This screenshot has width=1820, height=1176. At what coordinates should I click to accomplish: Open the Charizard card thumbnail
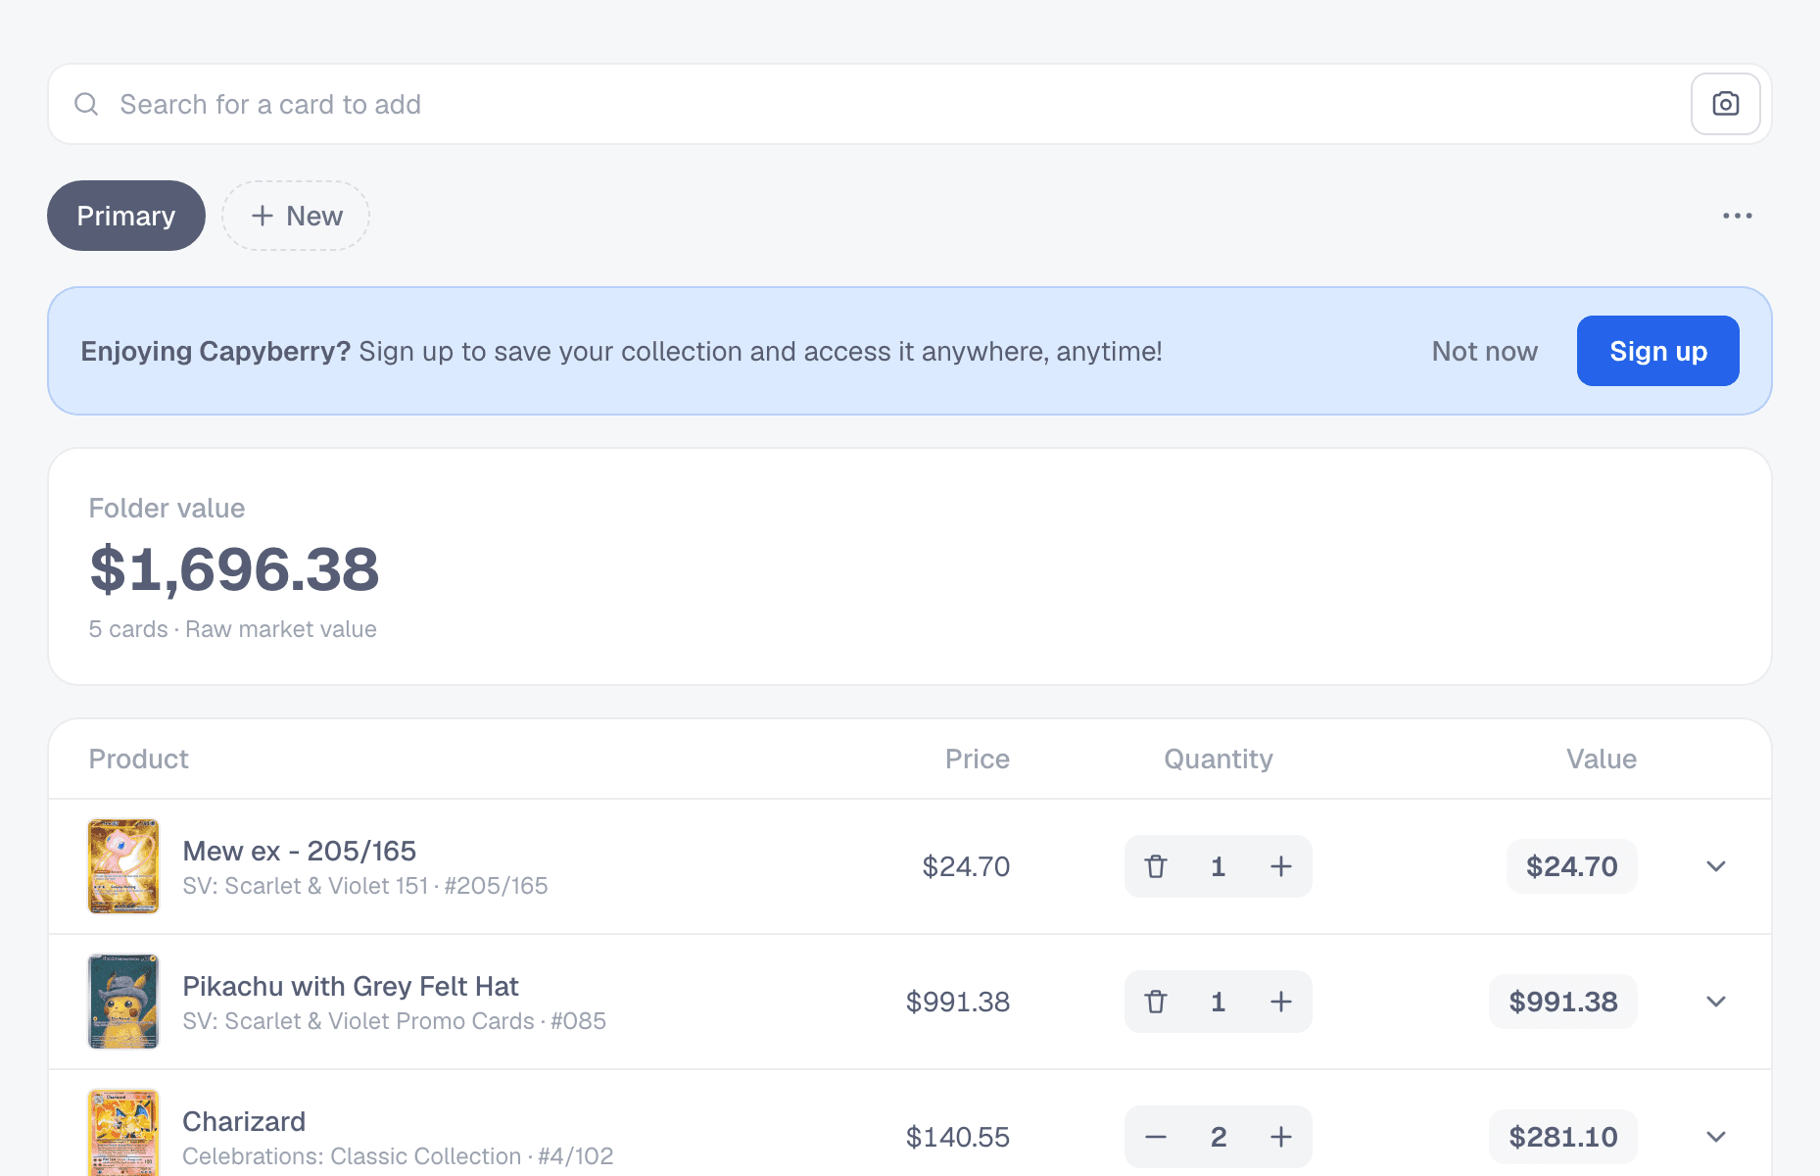pos(123,1133)
